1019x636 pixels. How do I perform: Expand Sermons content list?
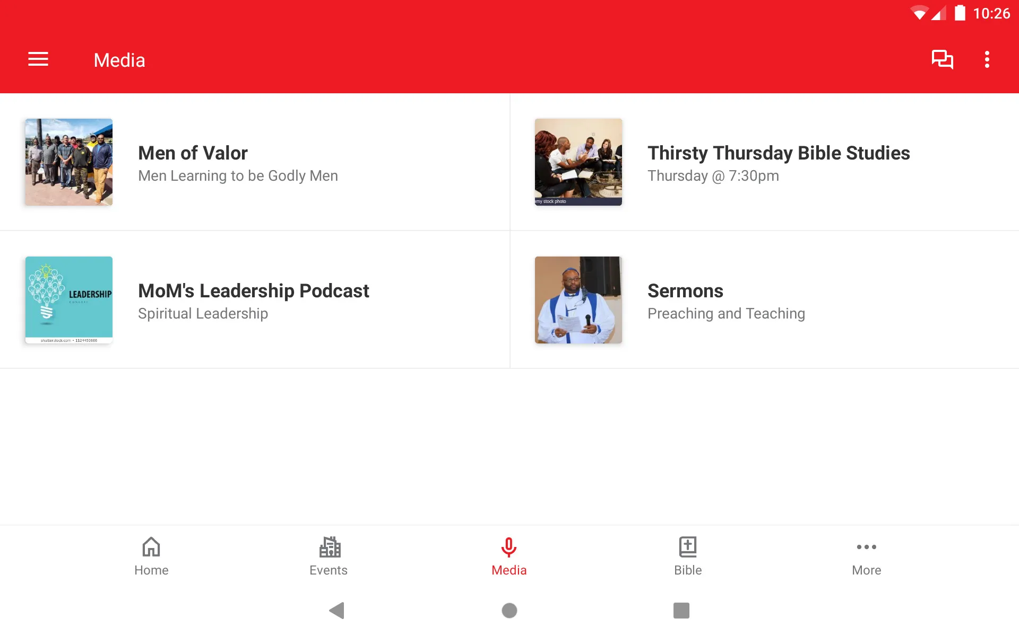coord(764,299)
